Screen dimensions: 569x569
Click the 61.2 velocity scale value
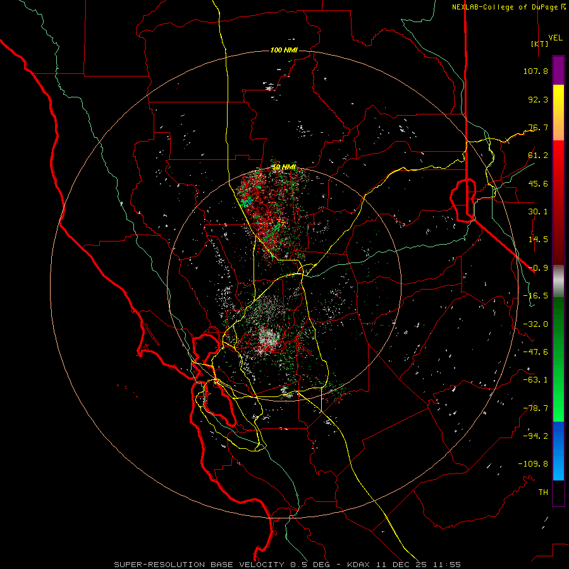coord(538,156)
